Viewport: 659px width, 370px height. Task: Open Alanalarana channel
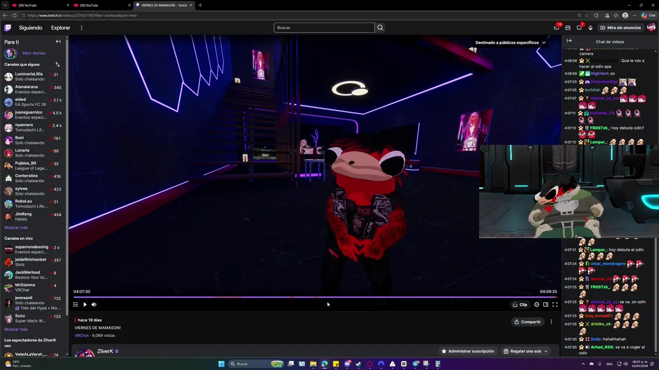pyautogui.click(x=33, y=89)
